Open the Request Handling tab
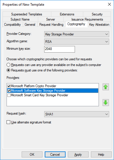This screenshot has height=160, width=114. click(51, 25)
